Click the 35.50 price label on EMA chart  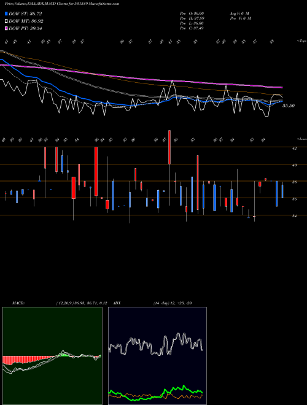[x=289, y=106]
